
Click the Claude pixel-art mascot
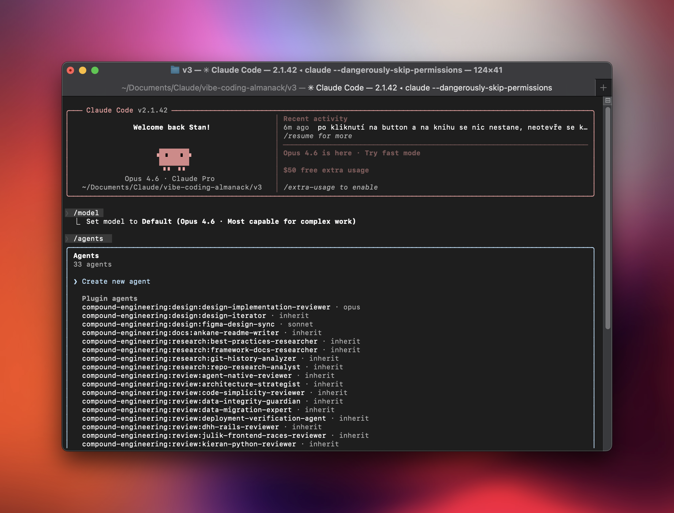point(174,159)
